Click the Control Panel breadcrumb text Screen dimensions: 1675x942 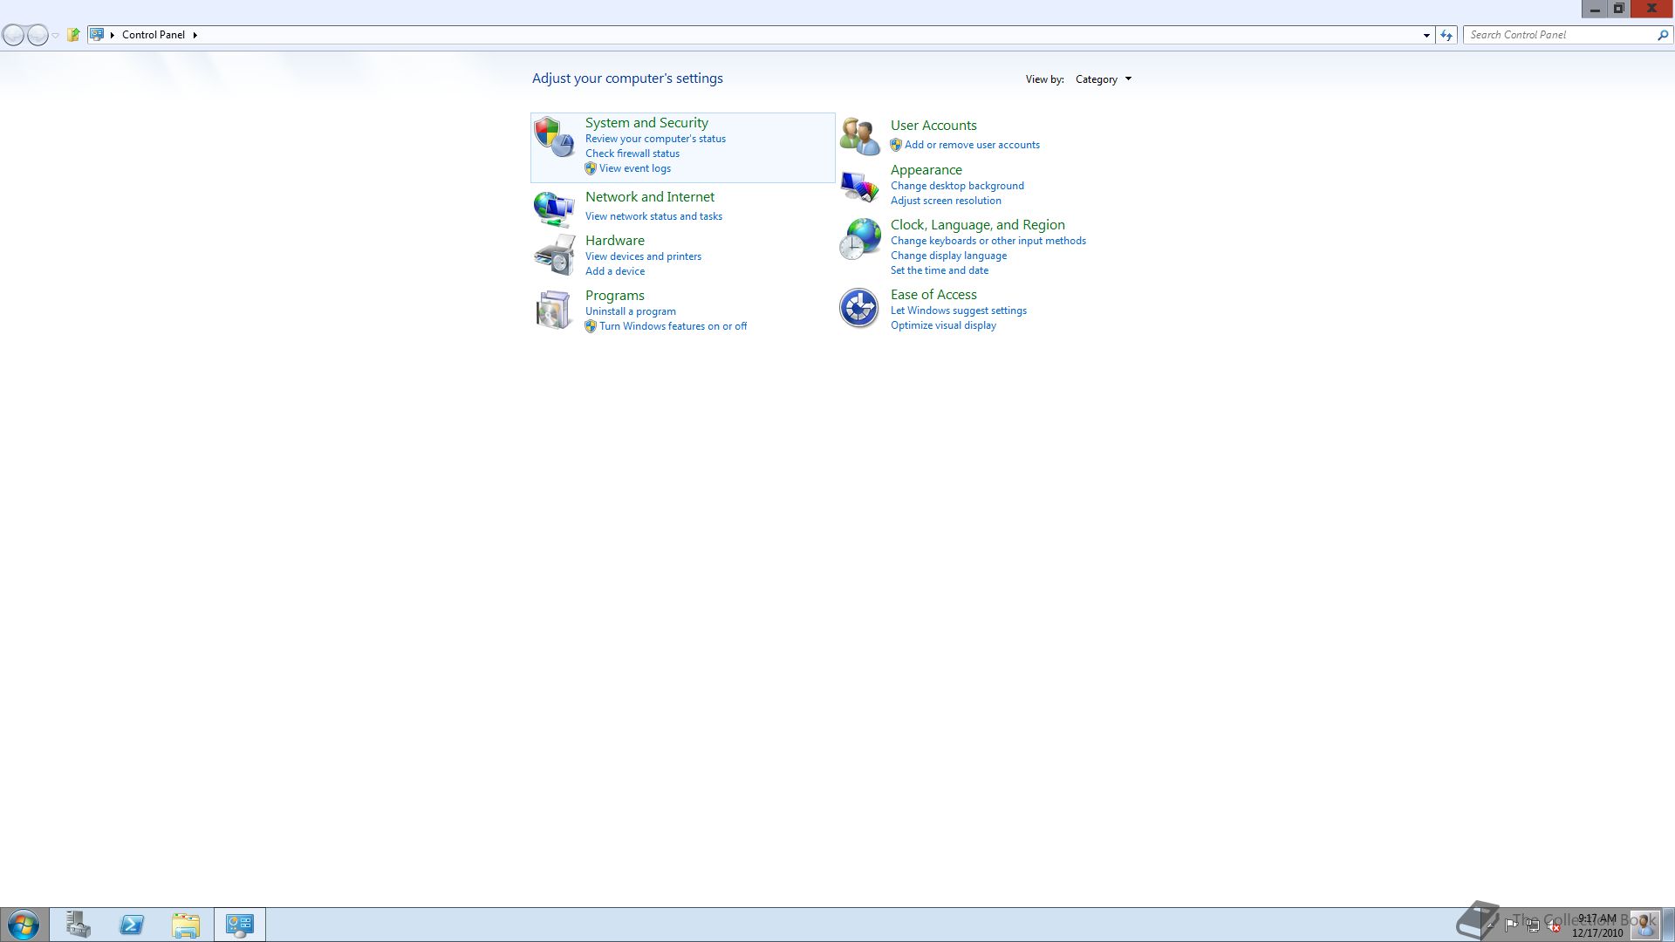coord(154,35)
